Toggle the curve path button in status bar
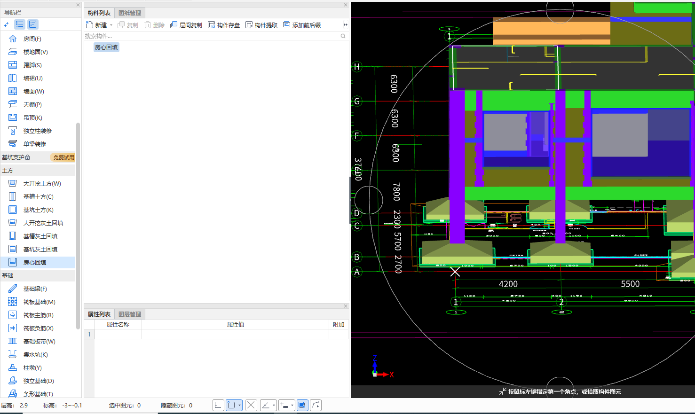Image resolution: width=695 pixels, height=414 pixels. coord(316,405)
